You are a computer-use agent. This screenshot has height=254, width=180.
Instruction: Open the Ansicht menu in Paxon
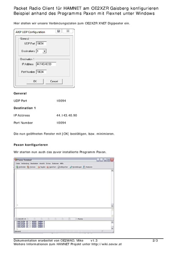(x=42, y=163)
